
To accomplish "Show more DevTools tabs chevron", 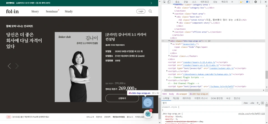I will (x=232, y=2).
